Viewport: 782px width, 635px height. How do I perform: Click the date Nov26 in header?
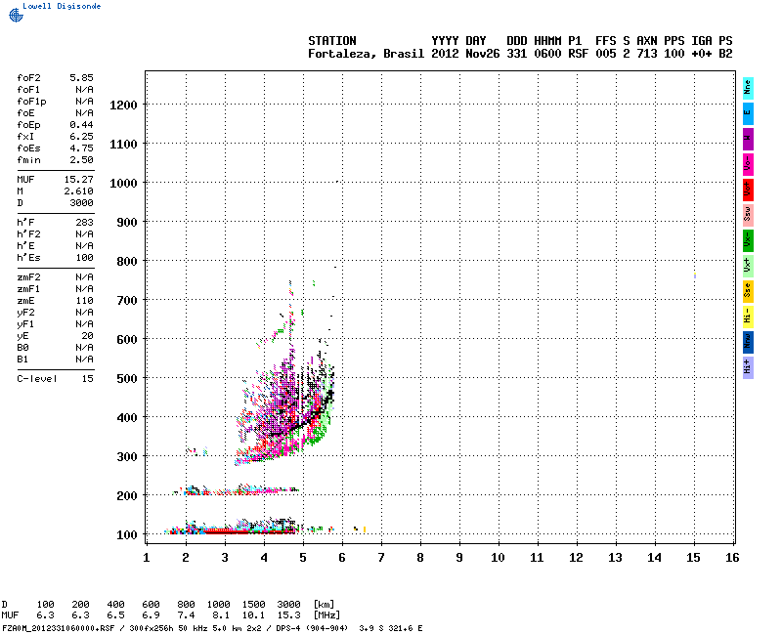[x=482, y=54]
